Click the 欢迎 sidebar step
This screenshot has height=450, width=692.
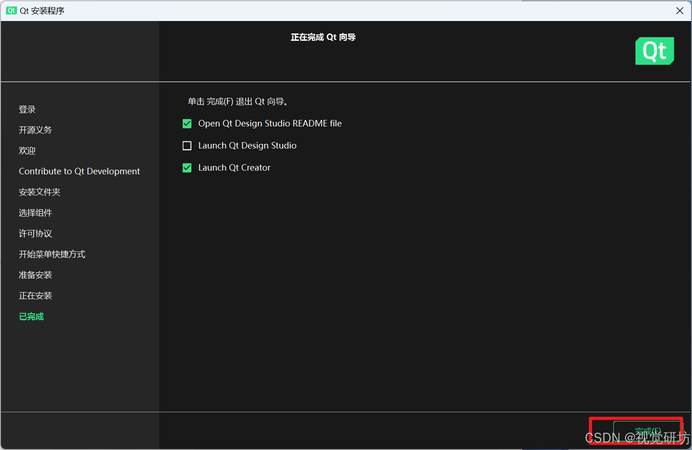click(27, 151)
